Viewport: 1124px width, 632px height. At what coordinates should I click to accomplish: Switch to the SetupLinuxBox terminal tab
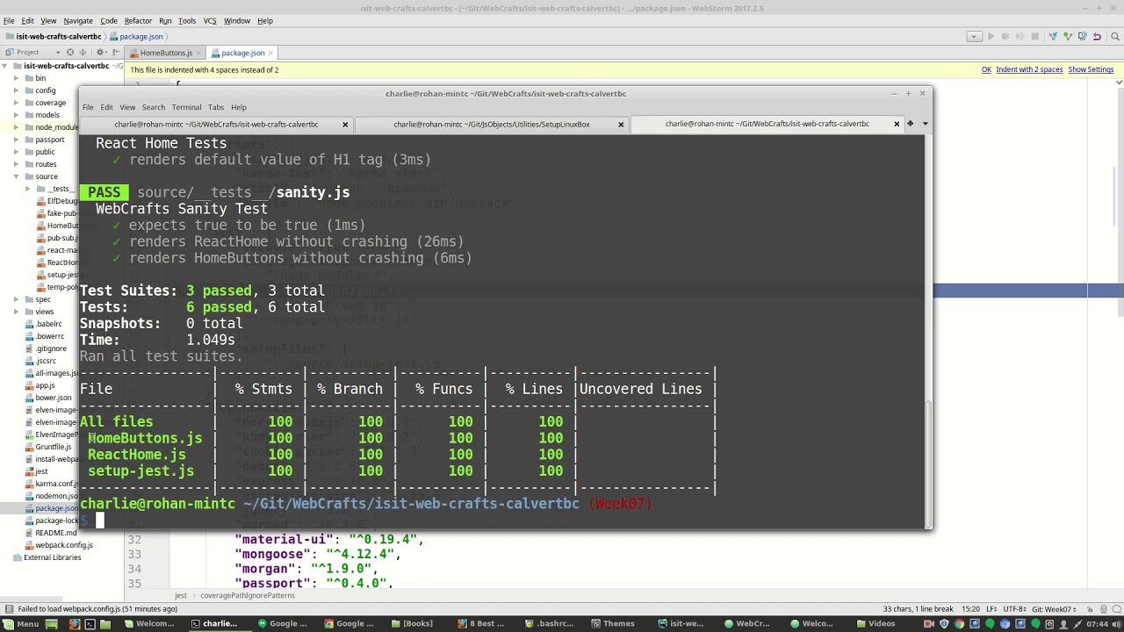(x=492, y=125)
